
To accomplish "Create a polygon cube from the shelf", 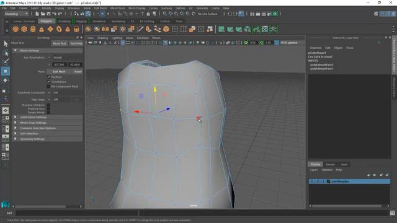I will click(x=24, y=29).
